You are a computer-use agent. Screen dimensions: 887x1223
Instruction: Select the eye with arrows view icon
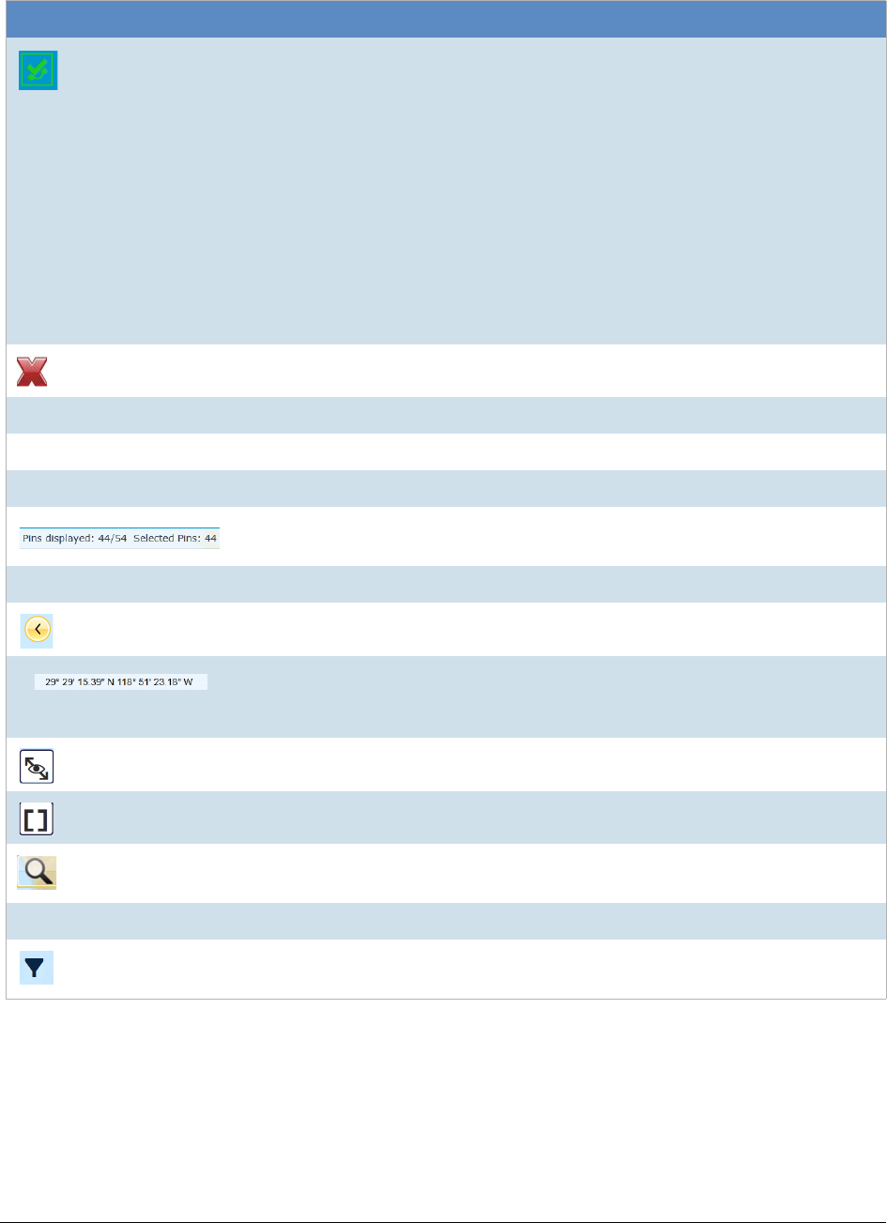[37, 766]
